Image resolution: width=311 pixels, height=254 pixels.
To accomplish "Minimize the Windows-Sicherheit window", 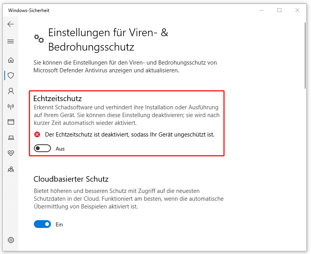I will (x=261, y=11).
